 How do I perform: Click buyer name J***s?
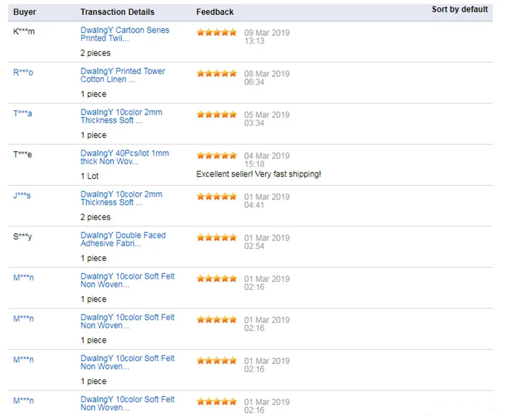click(22, 195)
